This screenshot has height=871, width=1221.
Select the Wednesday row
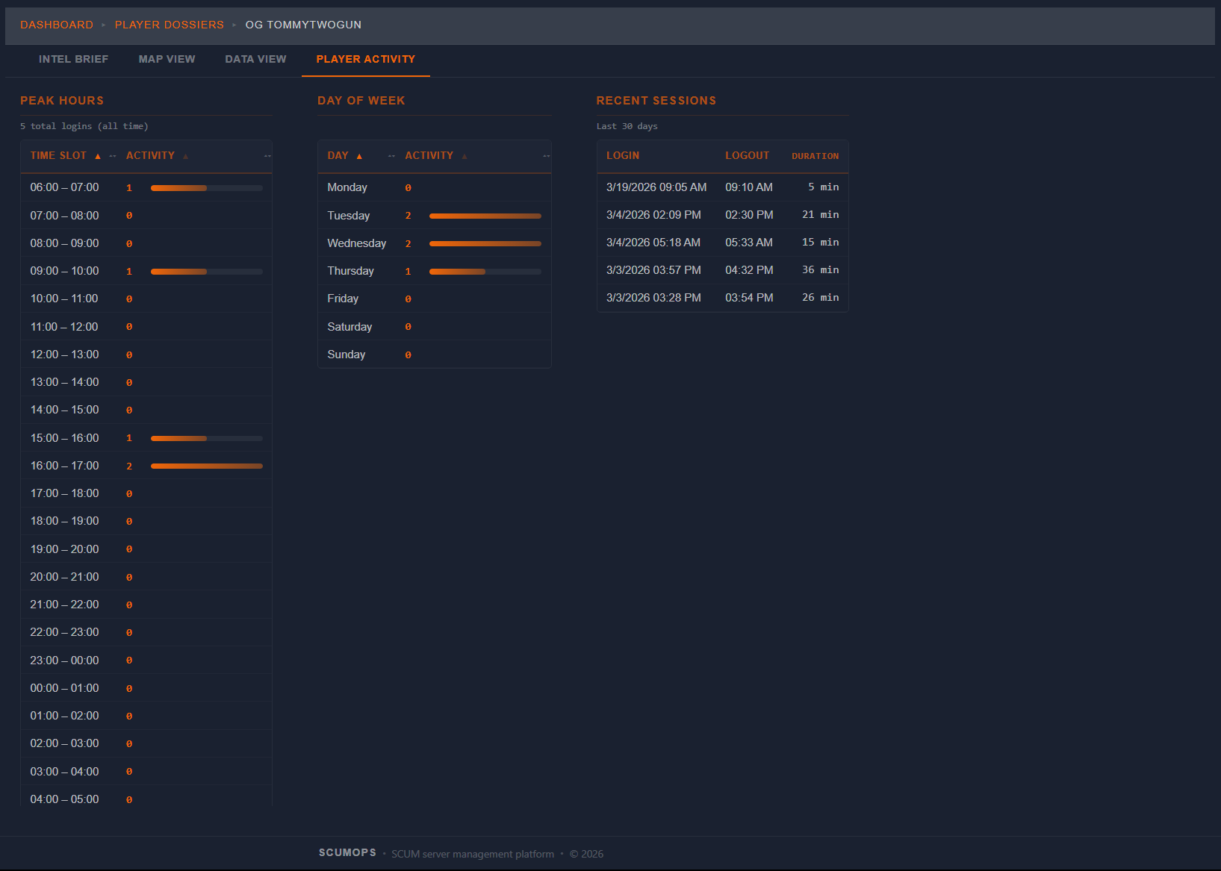tap(435, 243)
